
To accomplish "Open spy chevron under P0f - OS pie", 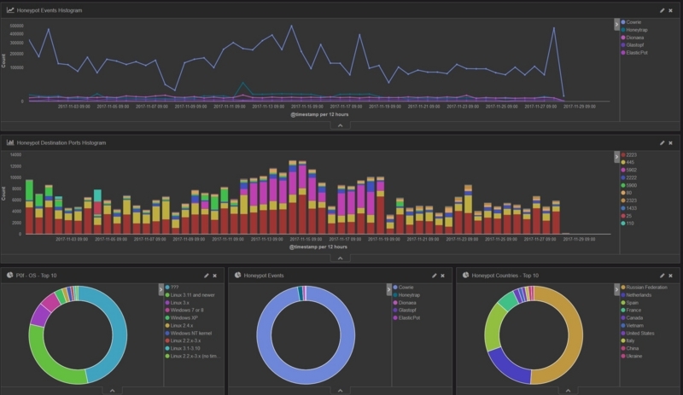I will 113,391.
